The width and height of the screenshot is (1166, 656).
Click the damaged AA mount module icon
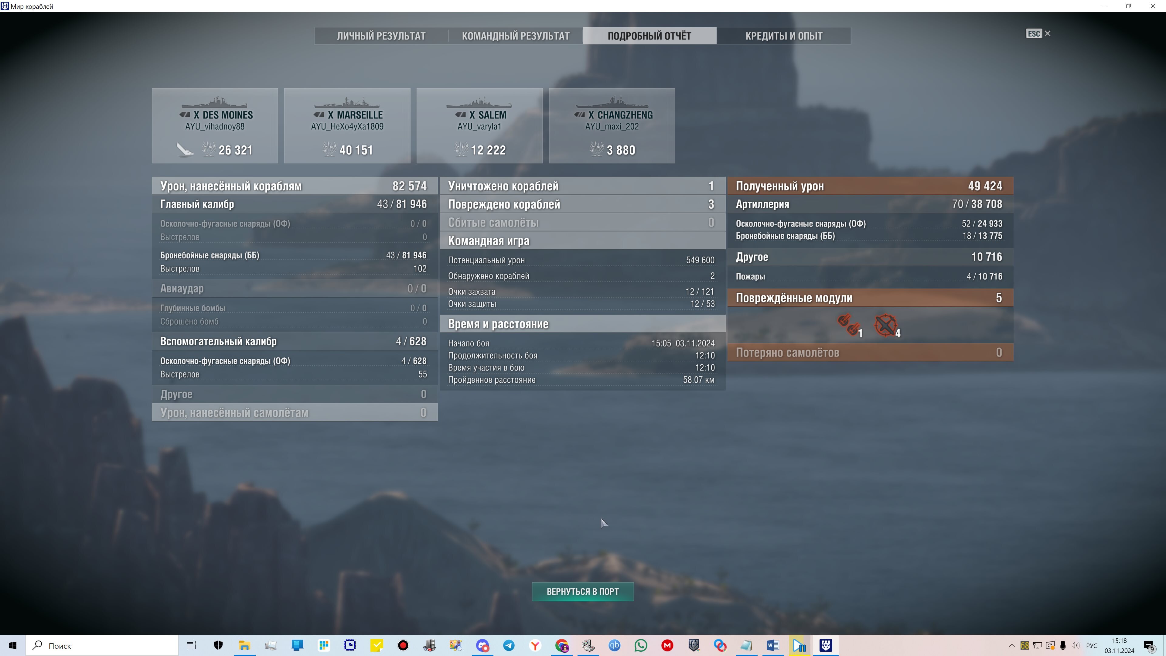tap(885, 325)
